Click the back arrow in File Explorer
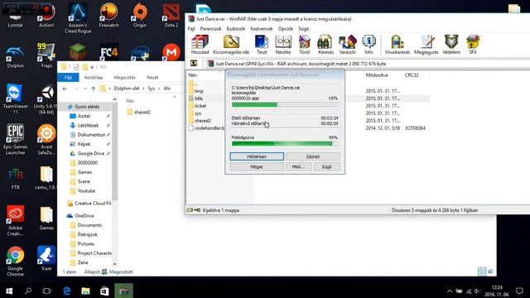This screenshot has width=530, height=298. [65, 89]
